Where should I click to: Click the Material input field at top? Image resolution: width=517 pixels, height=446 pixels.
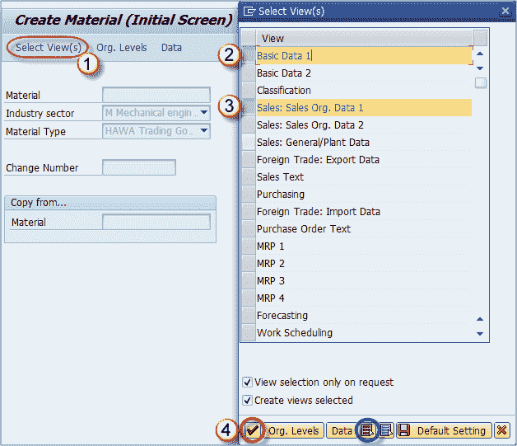[156, 95]
